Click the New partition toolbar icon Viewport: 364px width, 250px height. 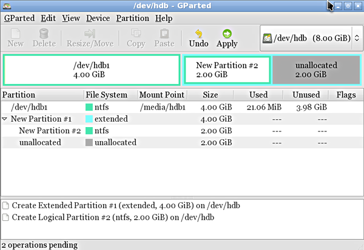[16, 38]
